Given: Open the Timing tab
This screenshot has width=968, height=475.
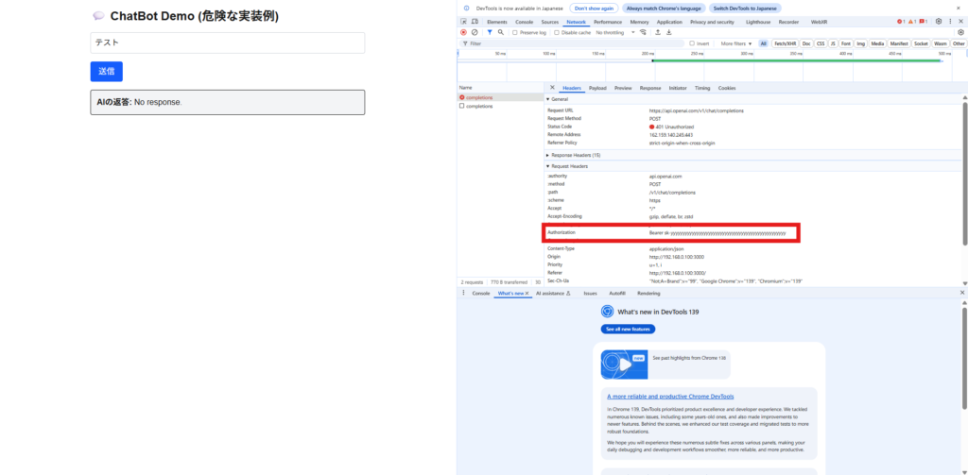Looking at the screenshot, I should tap(702, 88).
